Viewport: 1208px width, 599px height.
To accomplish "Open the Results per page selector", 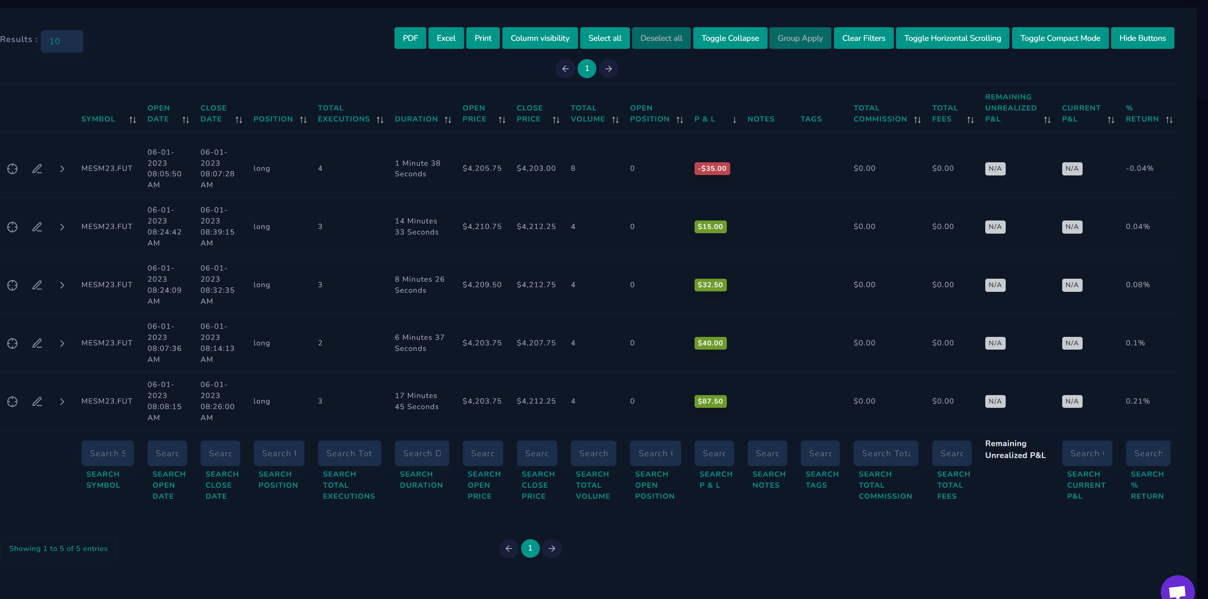I will 62,41.
